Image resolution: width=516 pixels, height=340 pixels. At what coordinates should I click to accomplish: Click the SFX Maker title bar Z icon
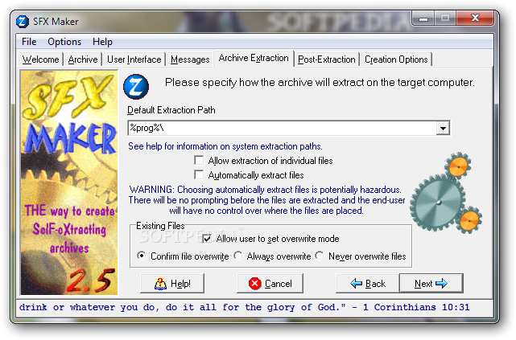[x=23, y=22]
